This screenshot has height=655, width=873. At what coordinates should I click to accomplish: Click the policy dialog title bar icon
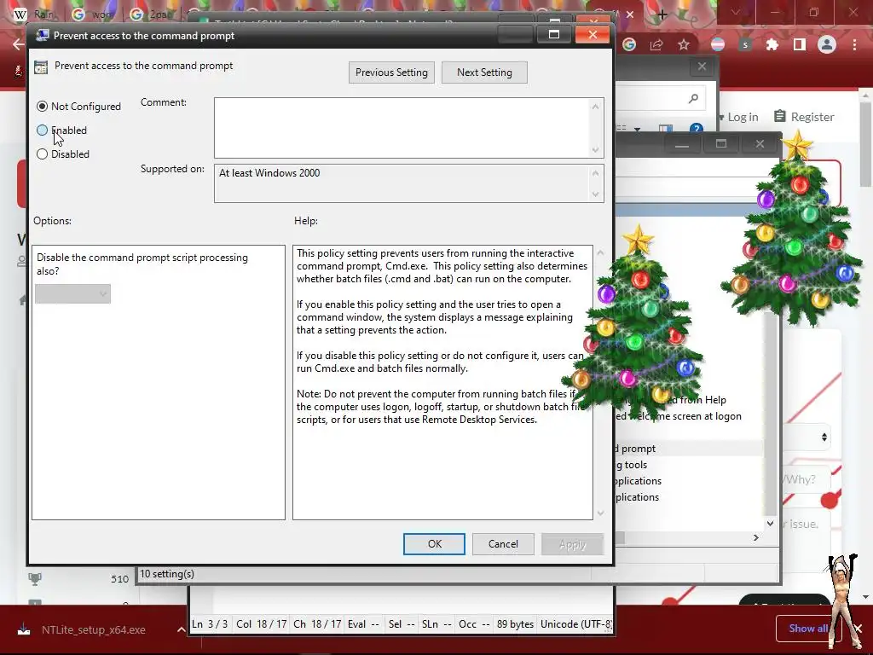click(x=43, y=36)
